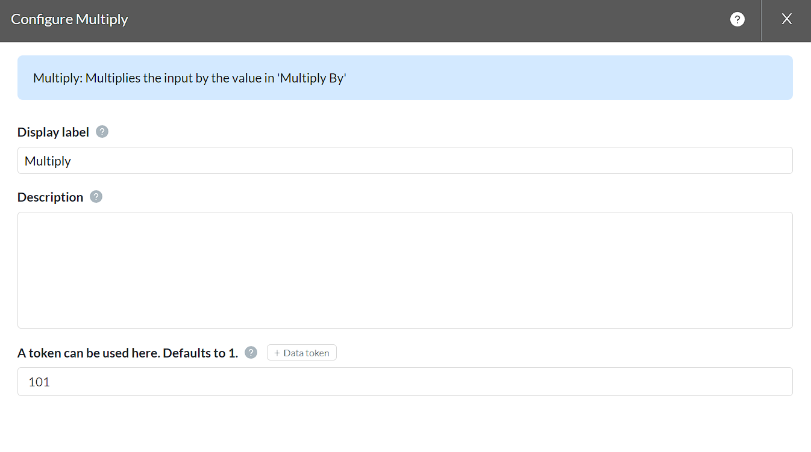Screen dimensions: 811x452
Task: Show help for the token Defaults to 1 label
Action: coord(251,353)
